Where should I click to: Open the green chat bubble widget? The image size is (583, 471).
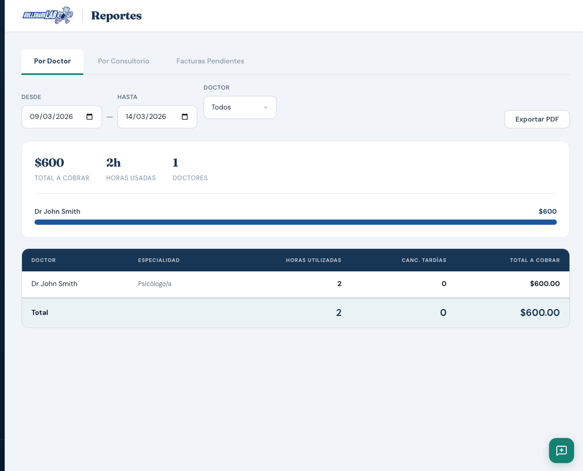pos(561,451)
